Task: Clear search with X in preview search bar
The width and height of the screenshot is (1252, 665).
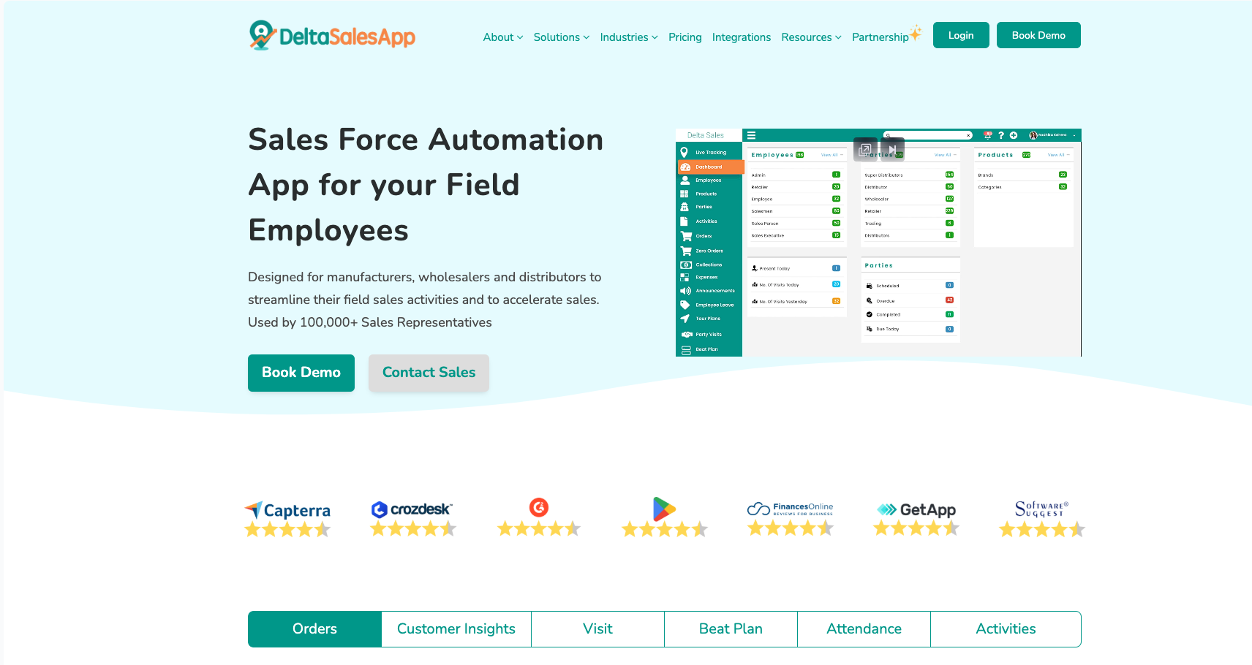Action: pyautogui.click(x=968, y=135)
